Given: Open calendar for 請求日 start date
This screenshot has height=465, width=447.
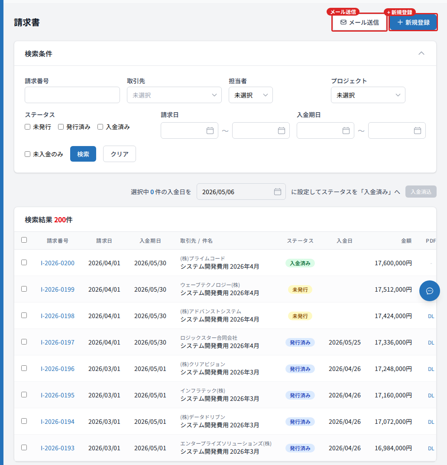Looking at the screenshot, I should tap(210, 130).
